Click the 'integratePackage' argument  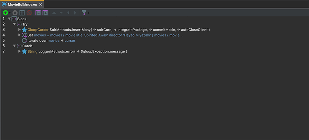132,30
